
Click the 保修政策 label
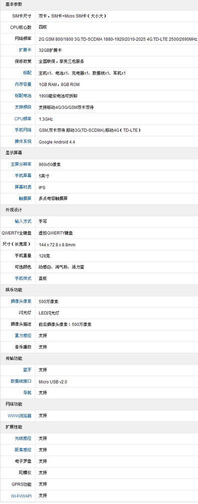23,61
